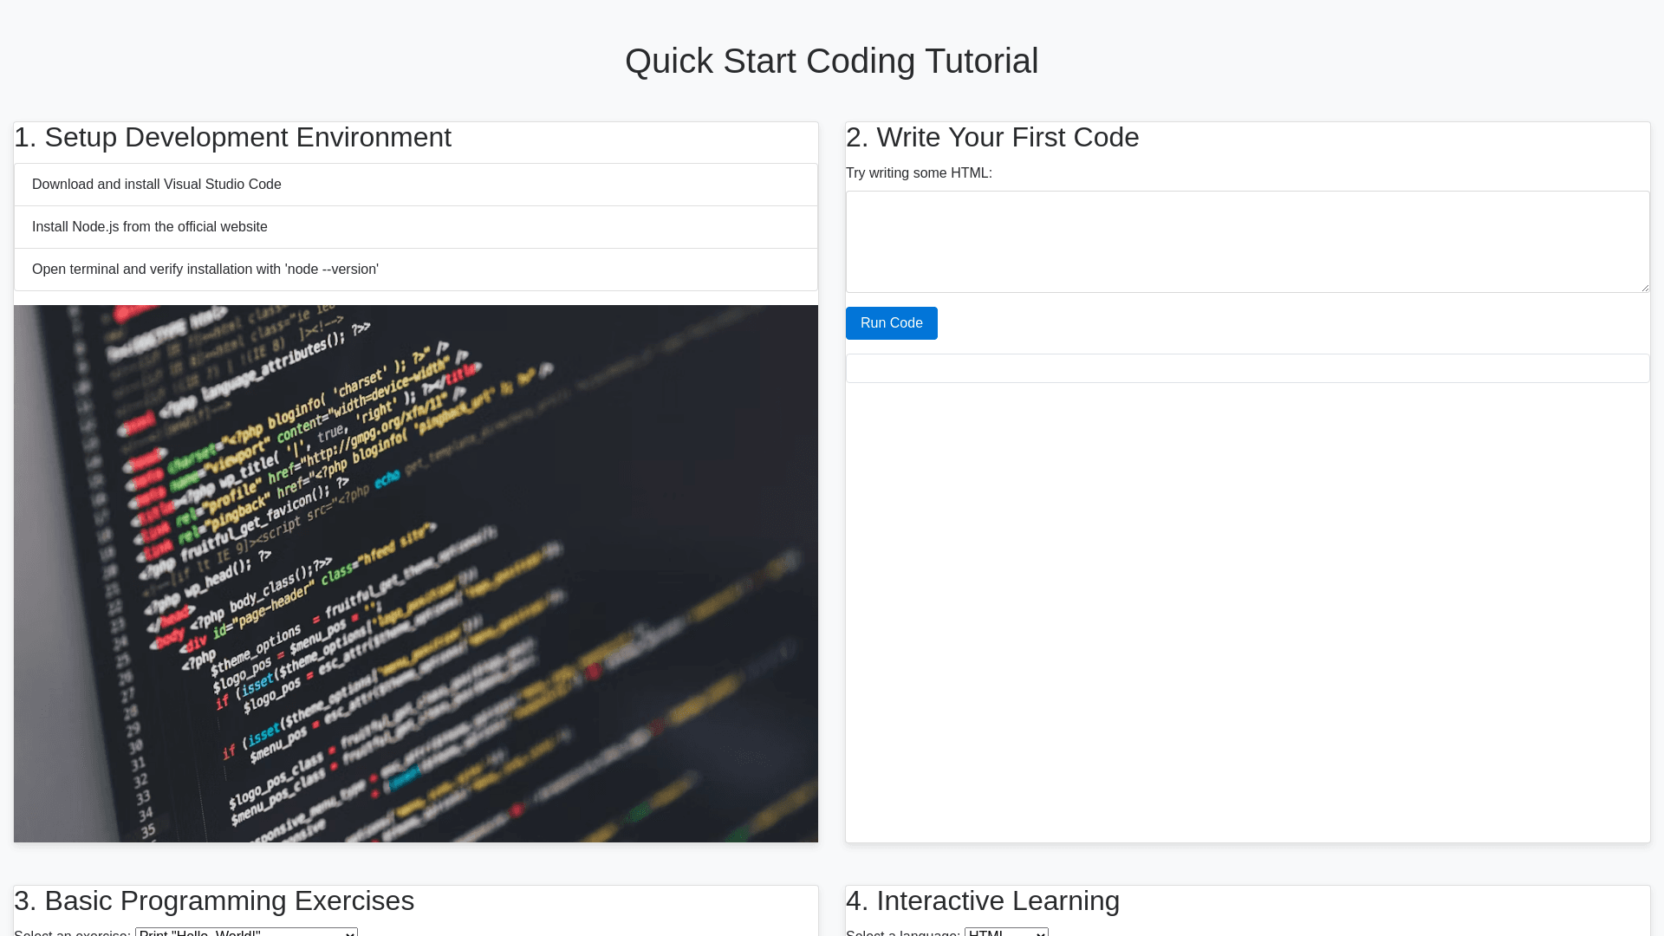Click the Run Code button
Image resolution: width=1664 pixels, height=936 pixels.
pyautogui.click(x=891, y=323)
